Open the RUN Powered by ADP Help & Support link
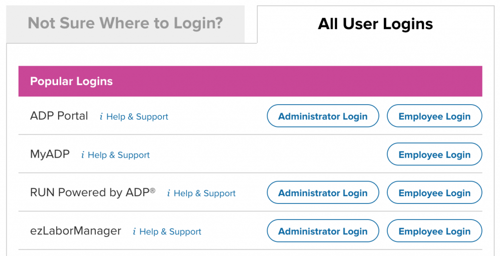 tap(205, 193)
